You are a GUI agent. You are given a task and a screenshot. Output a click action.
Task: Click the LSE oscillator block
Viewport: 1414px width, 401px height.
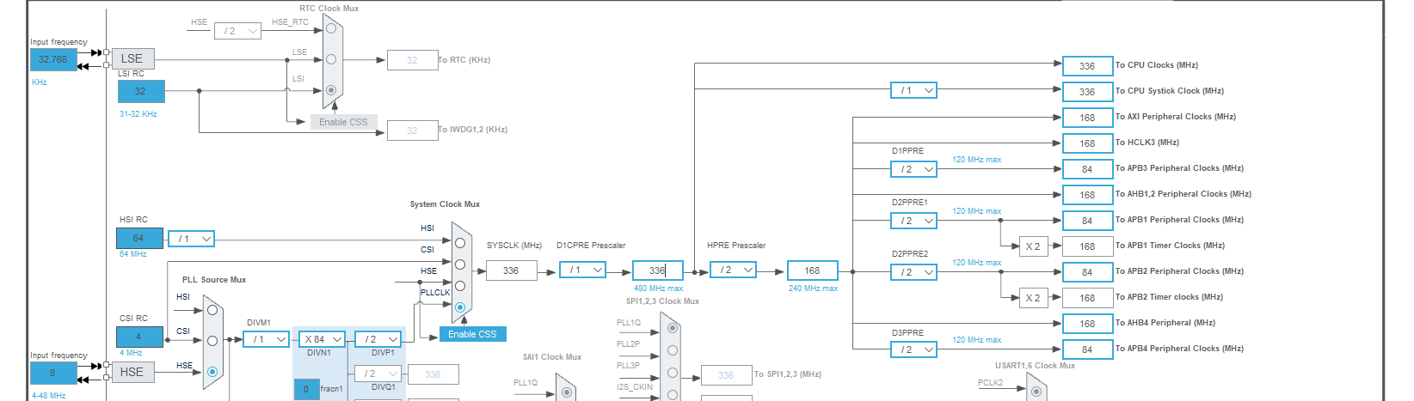132,58
